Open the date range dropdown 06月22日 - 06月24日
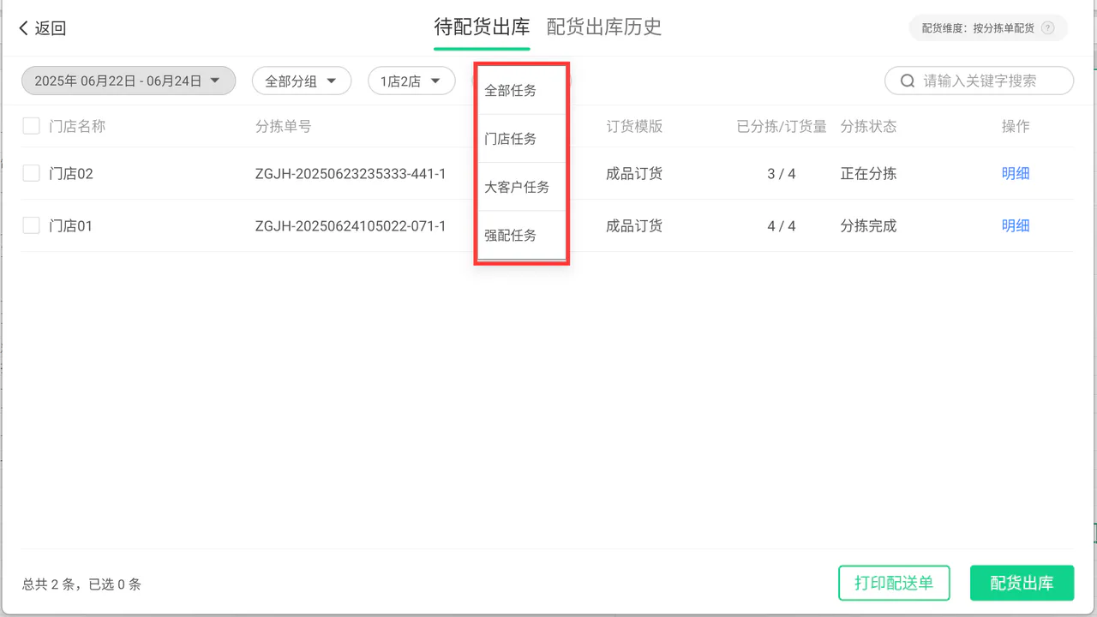Image resolution: width=1097 pixels, height=617 pixels. (x=129, y=81)
